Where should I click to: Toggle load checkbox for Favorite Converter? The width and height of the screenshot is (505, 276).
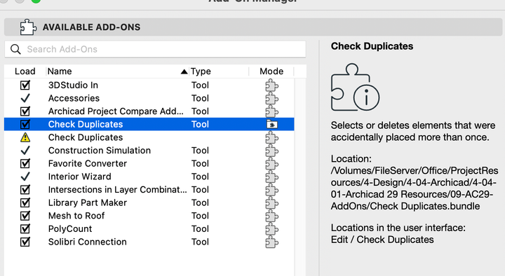click(25, 163)
